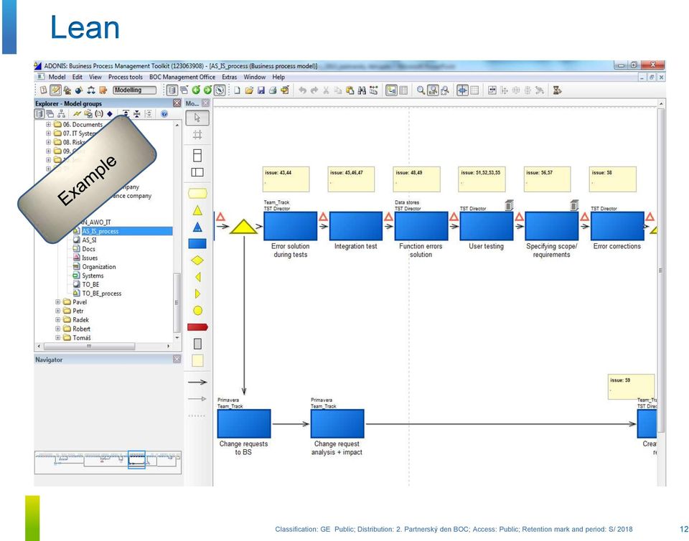The height and width of the screenshot is (541, 689).
Task: Select the blue rectangle activity shape in palette
Action: [x=197, y=244]
